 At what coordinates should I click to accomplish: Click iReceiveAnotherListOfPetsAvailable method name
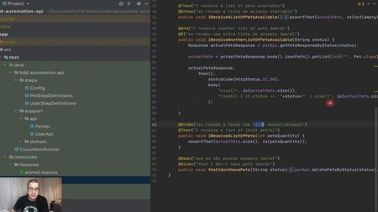pos(250,39)
